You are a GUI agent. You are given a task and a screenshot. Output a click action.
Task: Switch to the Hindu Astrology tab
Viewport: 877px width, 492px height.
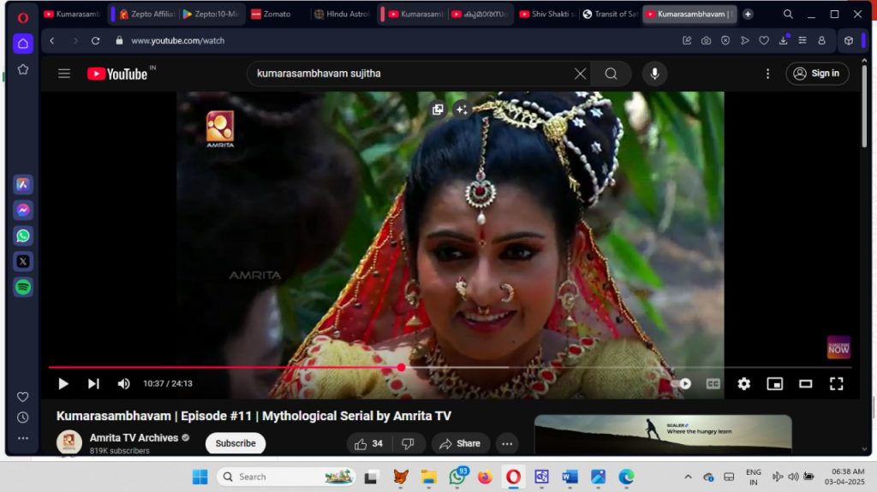click(x=343, y=14)
